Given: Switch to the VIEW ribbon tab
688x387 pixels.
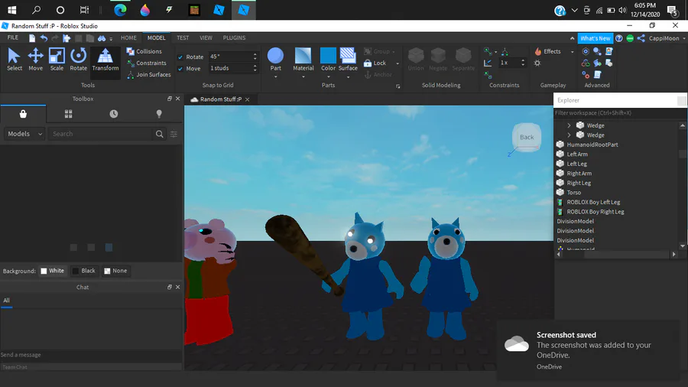Looking at the screenshot, I should tap(206, 37).
